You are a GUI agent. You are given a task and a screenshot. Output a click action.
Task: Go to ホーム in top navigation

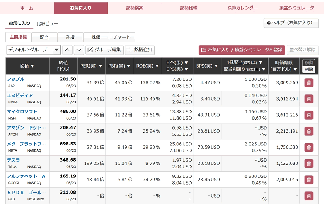[27, 8]
